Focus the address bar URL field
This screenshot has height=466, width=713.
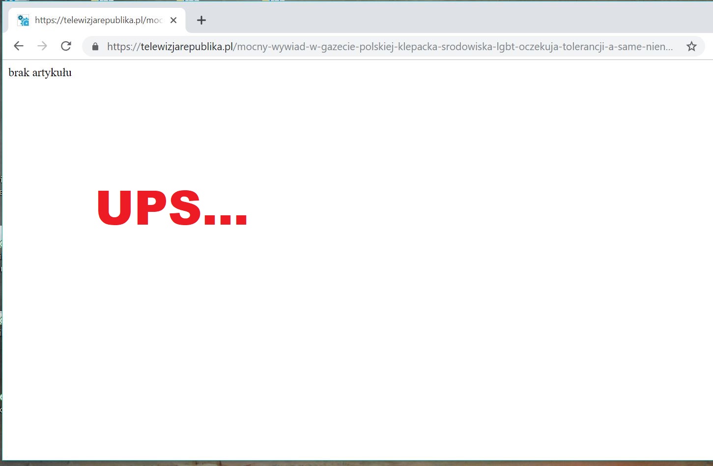(393, 47)
